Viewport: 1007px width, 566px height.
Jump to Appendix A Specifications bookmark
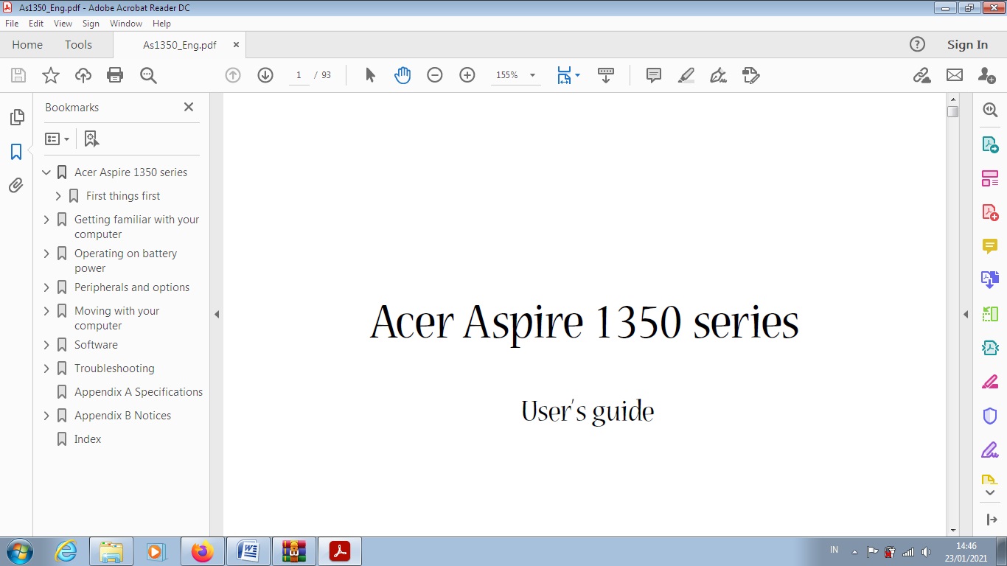(x=139, y=392)
